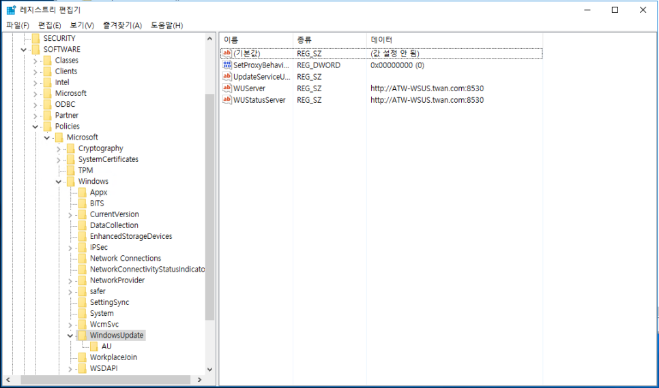Expand the CurrentVersion key
The width and height of the screenshot is (659, 388).
[x=70, y=215]
